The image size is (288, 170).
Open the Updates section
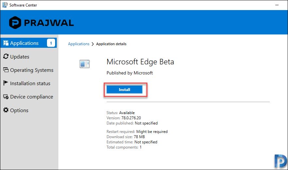click(20, 57)
